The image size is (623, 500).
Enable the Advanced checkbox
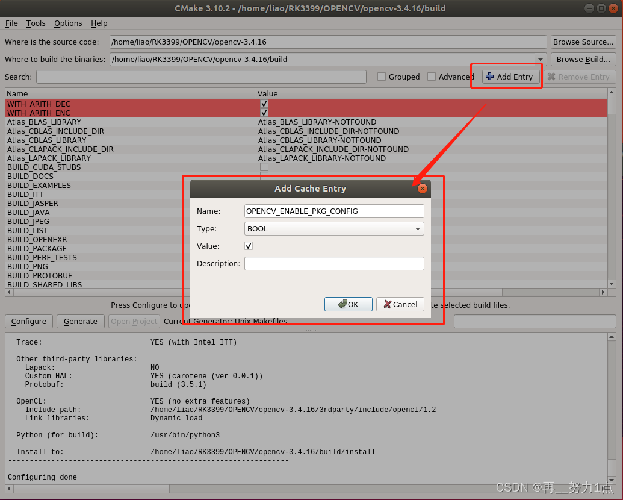click(x=430, y=77)
